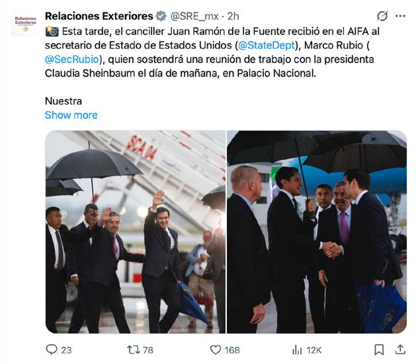Screen dimensions: 418x364
Task: Open the left photo with waving men
Action: pyautogui.click(x=136, y=232)
